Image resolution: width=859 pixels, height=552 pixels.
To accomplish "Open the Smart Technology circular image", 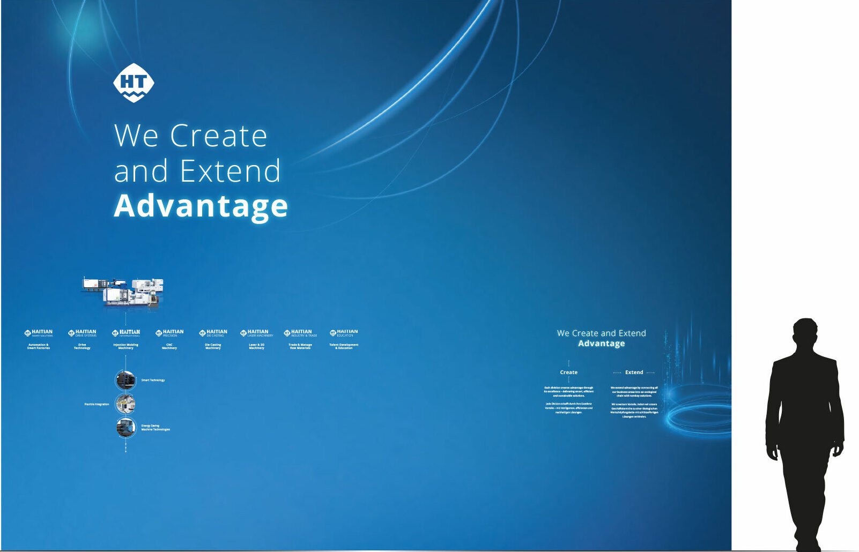I will click(x=125, y=380).
